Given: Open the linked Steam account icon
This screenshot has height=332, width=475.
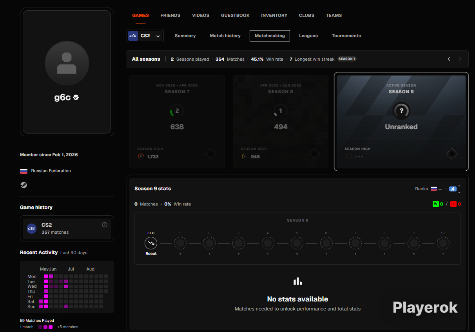Looking at the screenshot, I should (x=24, y=185).
